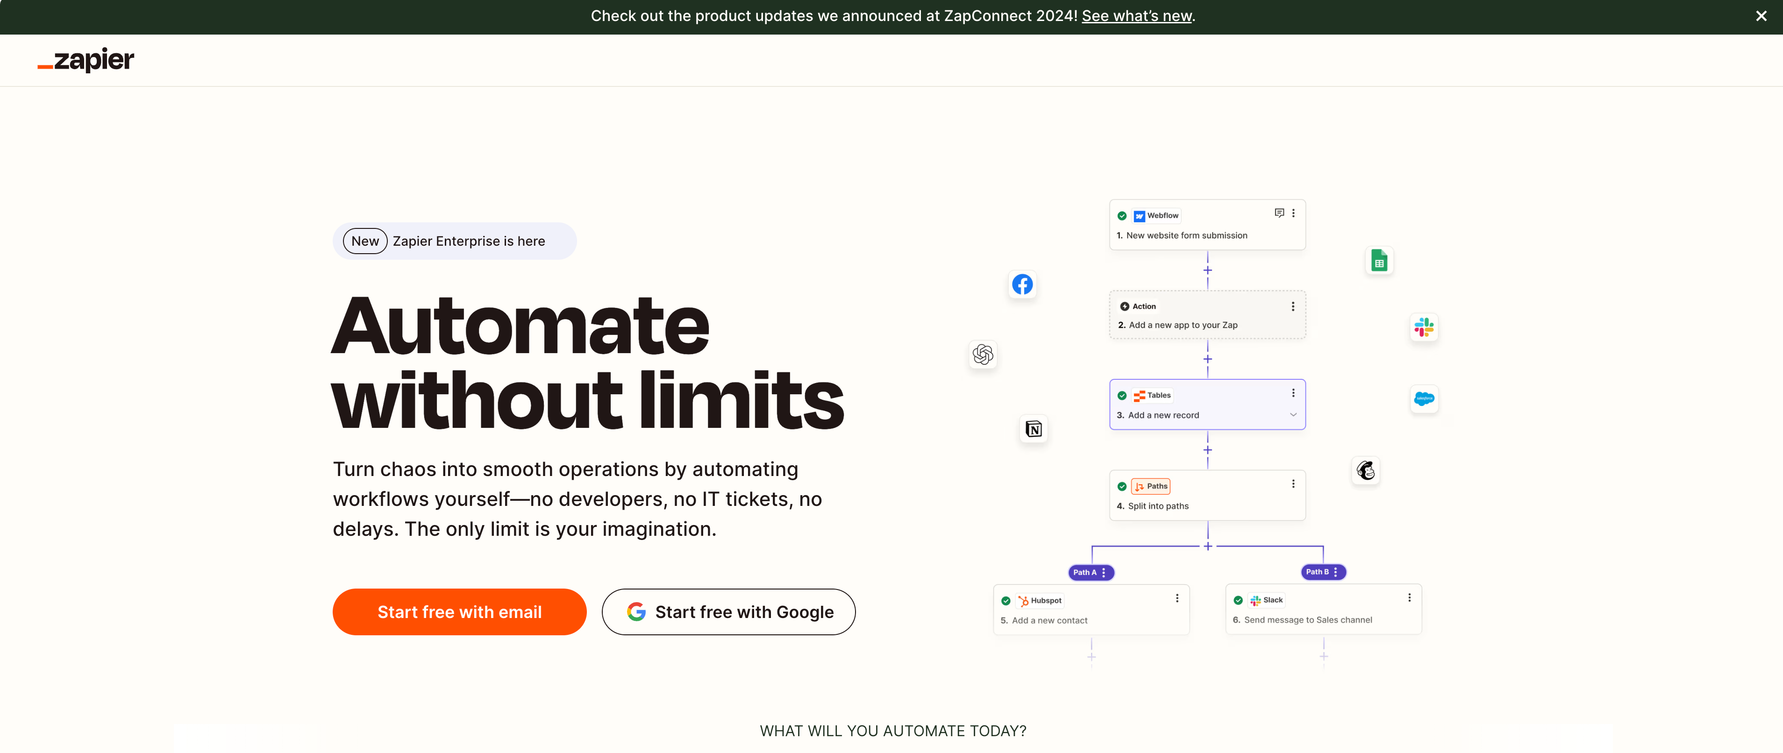Click Start free with email
This screenshot has width=1783, height=753.
coord(459,612)
